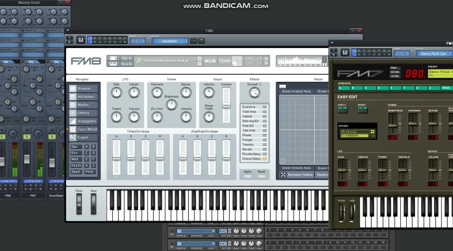Click the Harmonic knob in FM8 Timbre section
The height and width of the screenshot is (251, 453).
pyautogui.click(x=157, y=92)
